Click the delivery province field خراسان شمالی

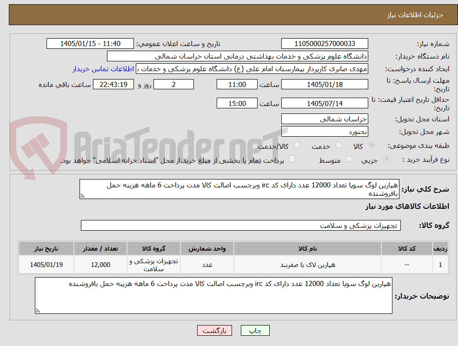click(x=325, y=119)
